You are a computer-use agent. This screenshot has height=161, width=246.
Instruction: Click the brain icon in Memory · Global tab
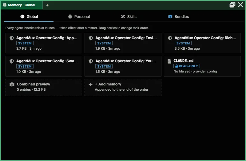point(5,5)
